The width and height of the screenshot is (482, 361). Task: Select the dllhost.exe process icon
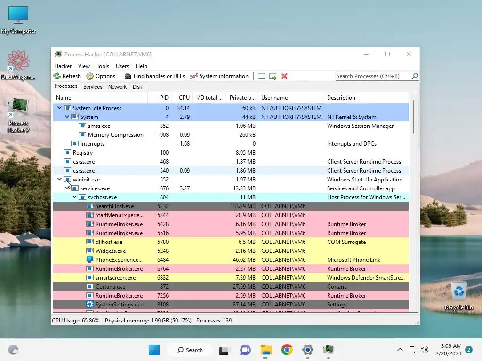[90, 242]
